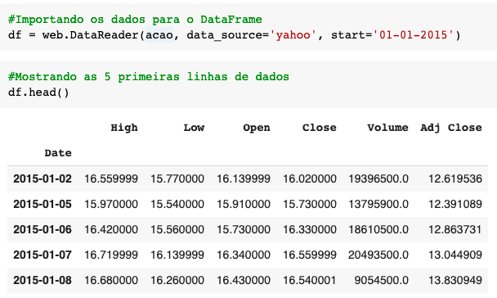
Task: Click the Volume column header
Action: click(388, 128)
